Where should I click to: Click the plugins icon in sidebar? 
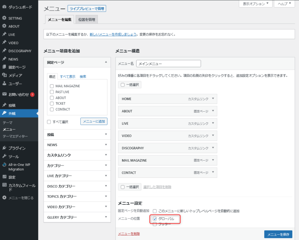click(x=4, y=148)
